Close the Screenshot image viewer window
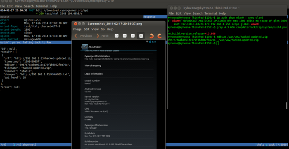Viewport: 289px width, 149px height. (x=76, y=24)
